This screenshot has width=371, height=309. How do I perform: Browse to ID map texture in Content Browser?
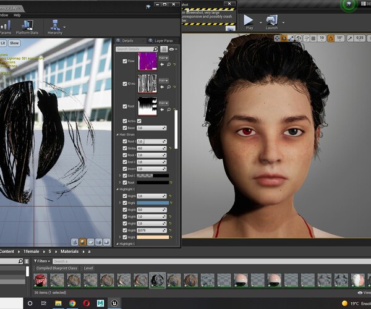pos(169,87)
